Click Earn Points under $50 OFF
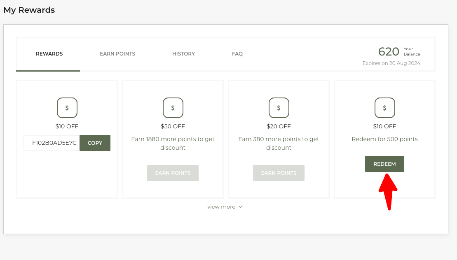 (x=173, y=173)
